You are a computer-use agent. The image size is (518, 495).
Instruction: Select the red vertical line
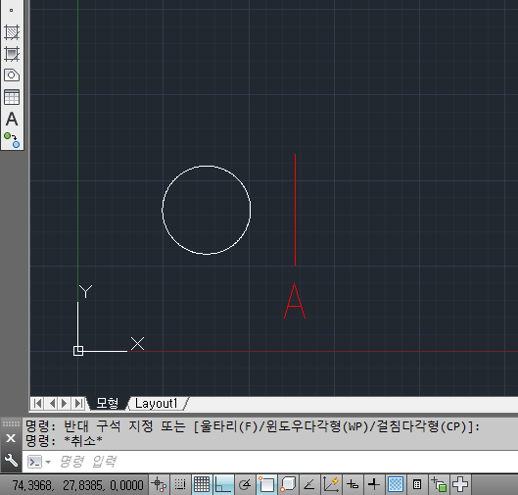pyautogui.click(x=295, y=210)
